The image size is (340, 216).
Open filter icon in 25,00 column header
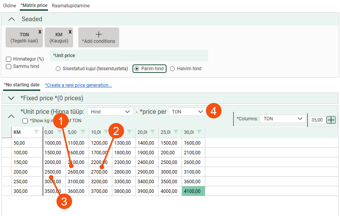176,132
